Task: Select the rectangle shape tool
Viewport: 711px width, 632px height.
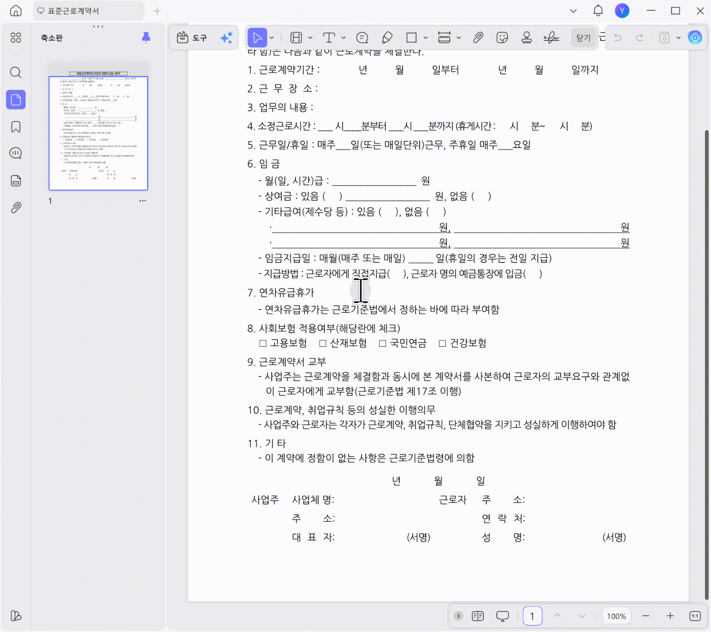Action: pos(411,38)
